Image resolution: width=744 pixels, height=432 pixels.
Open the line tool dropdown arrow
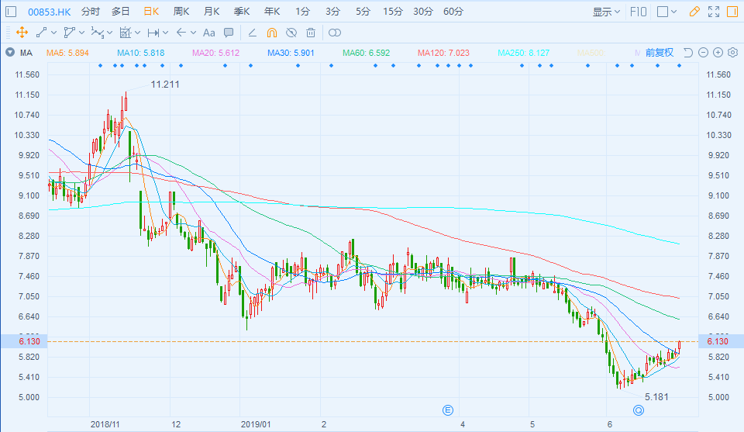54,33
